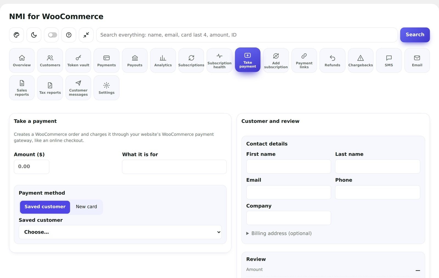Open the Overview section
The image size is (439, 278).
click(22, 60)
